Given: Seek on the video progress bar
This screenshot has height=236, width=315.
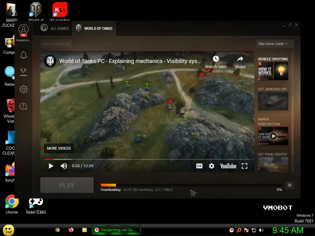Looking at the screenshot, I should pos(147,159).
